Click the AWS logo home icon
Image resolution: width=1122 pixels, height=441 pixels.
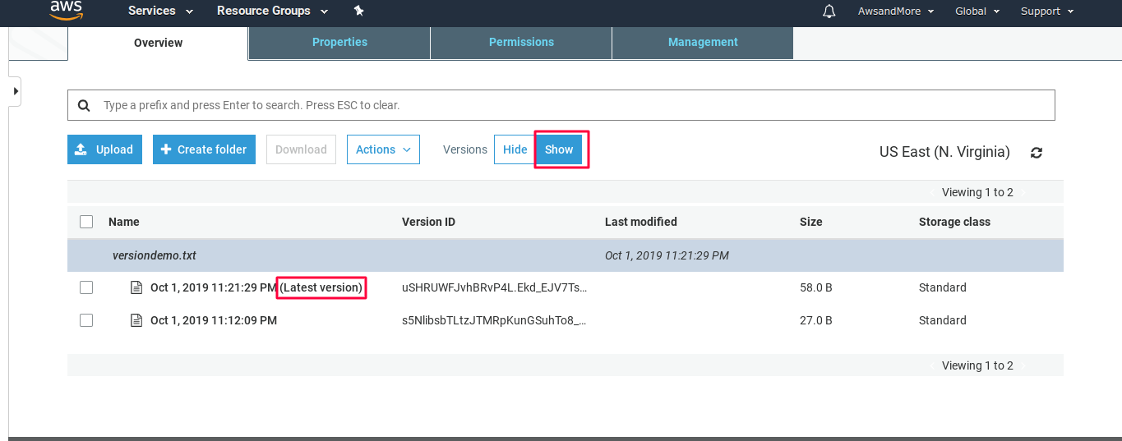pyautogui.click(x=66, y=9)
